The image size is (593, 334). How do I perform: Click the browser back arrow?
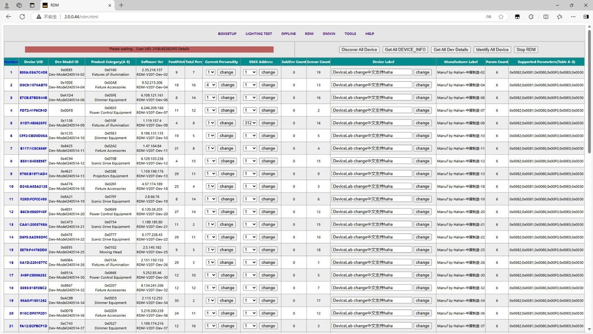8,17
